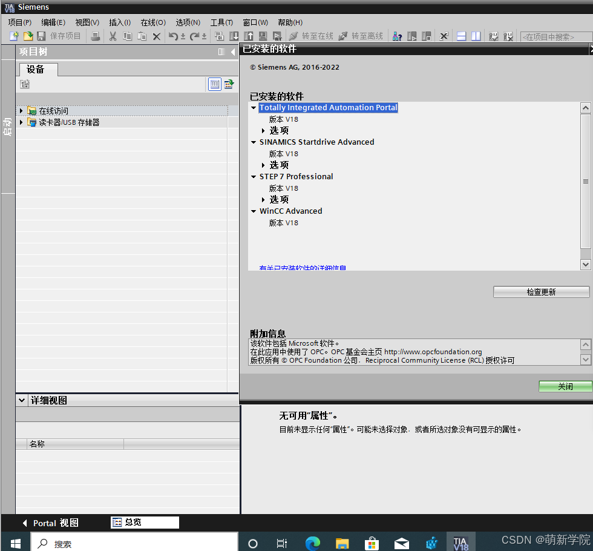Click the project tree options icon under 设备 tab

[25, 84]
